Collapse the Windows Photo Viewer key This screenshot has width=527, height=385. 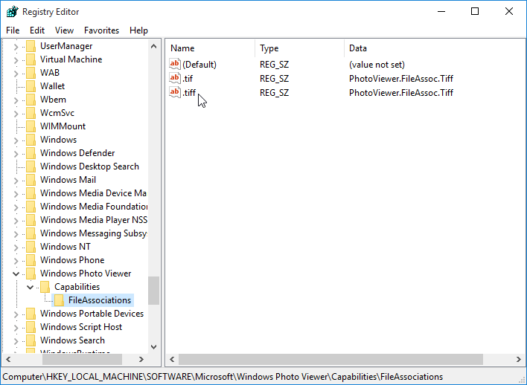(16, 274)
